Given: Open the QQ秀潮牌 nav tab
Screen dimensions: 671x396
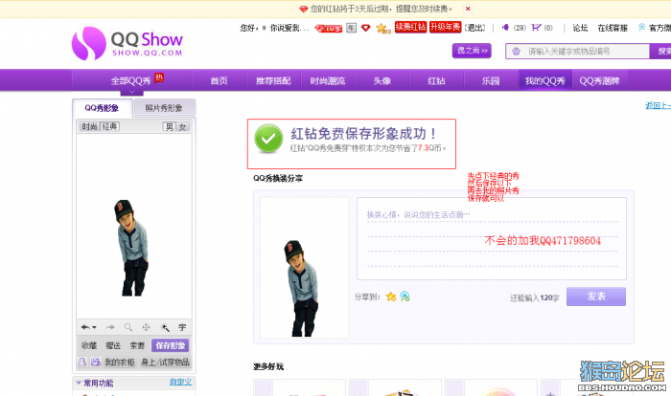Looking at the screenshot, I should click(x=599, y=80).
